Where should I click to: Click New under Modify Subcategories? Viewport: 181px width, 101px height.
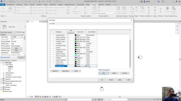tap(104, 73)
